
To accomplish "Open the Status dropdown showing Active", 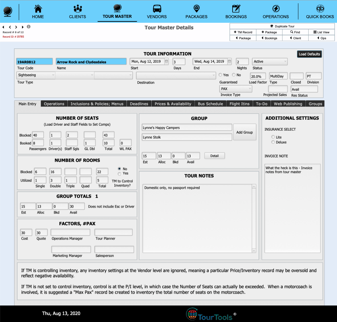I will coord(270,62).
